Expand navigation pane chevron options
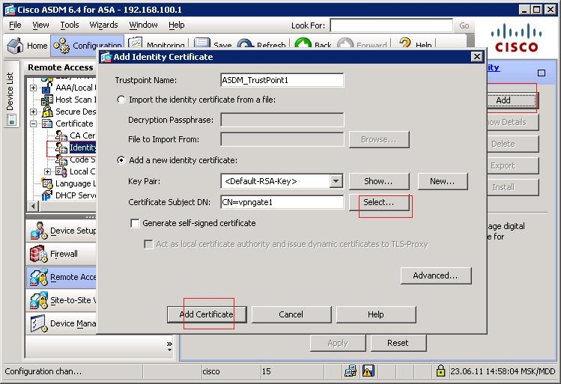 point(169,345)
